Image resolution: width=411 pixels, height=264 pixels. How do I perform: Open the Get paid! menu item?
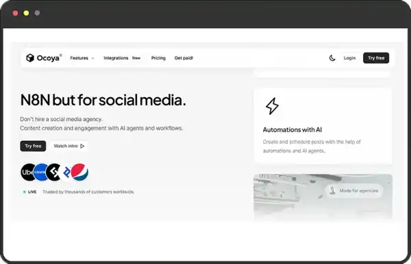click(x=184, y=58)
